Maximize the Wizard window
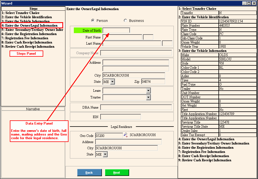This screenshot has width=258, height=179. tap(249, 3)
